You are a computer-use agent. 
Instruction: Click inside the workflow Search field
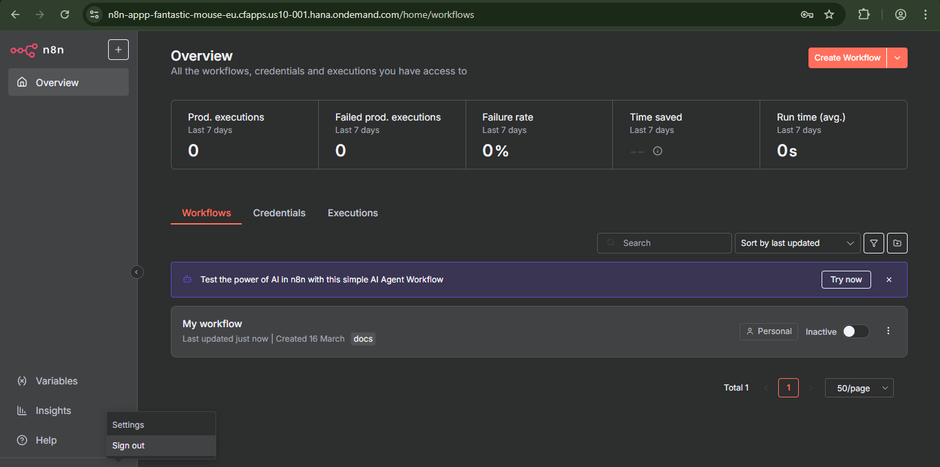664,242
